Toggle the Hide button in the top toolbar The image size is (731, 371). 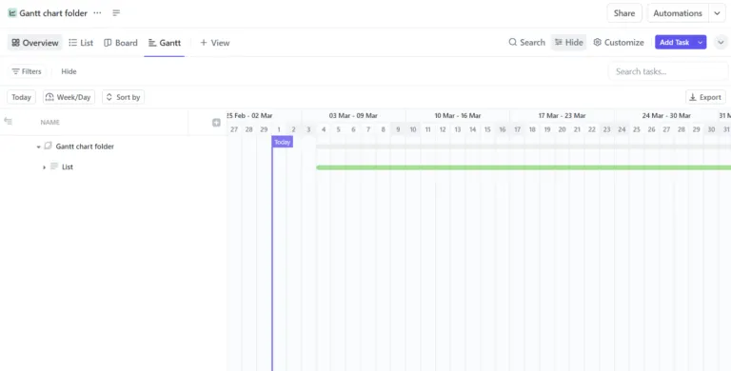click(569, 42)
